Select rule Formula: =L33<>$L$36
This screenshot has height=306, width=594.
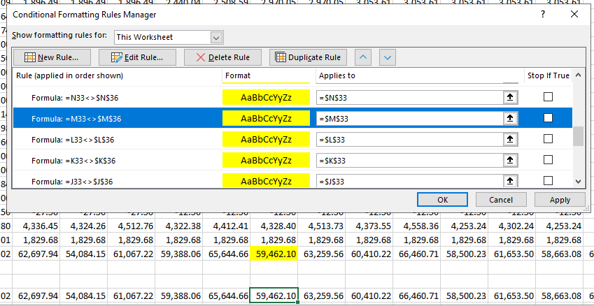point(73,140)
